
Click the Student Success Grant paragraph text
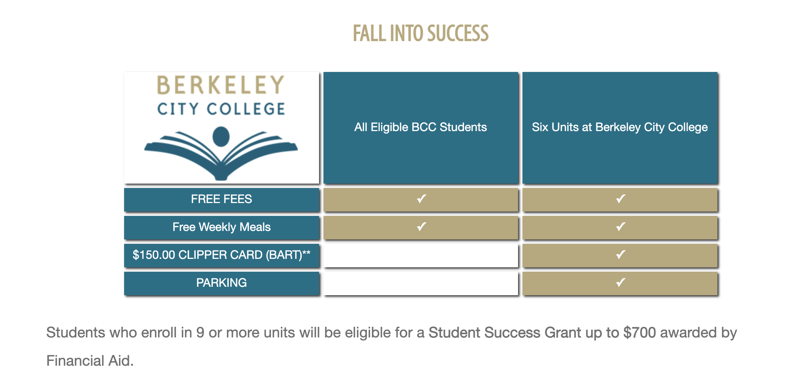(x=391, y=347)
